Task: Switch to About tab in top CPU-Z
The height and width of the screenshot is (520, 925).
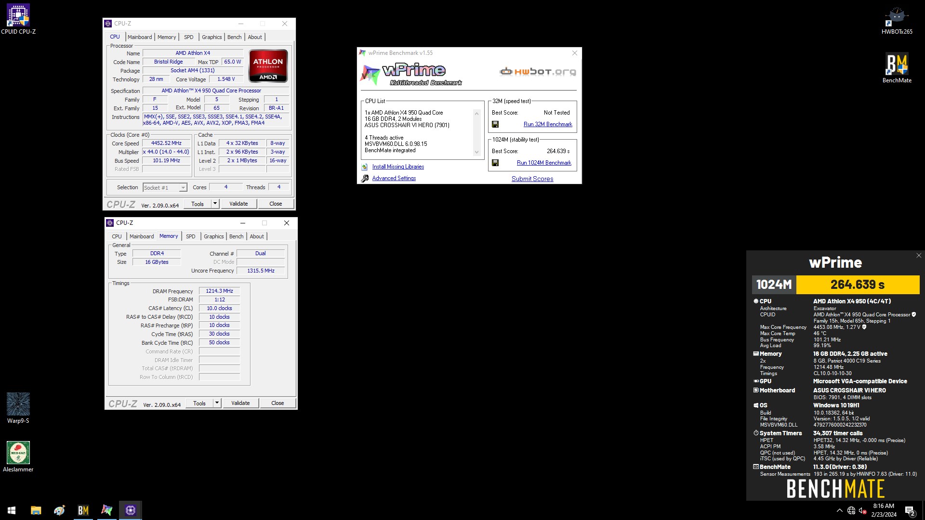Action: [x=255, y=37]
